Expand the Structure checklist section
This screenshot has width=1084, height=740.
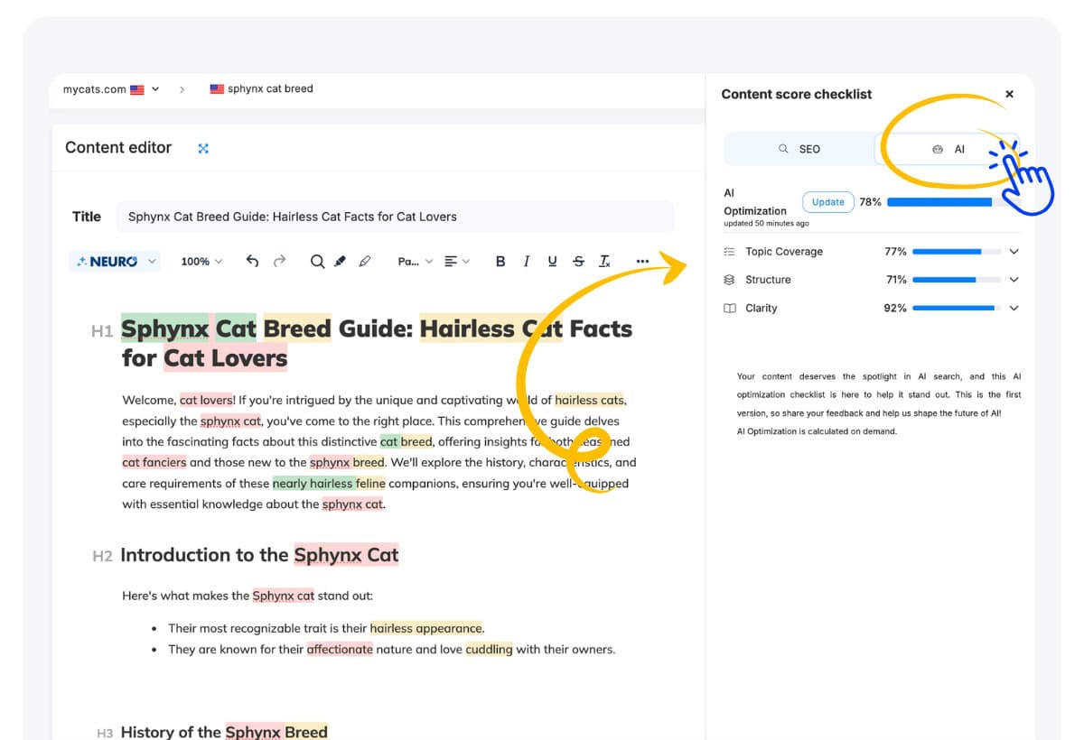pyautogui.click(x=1014, y=280)
